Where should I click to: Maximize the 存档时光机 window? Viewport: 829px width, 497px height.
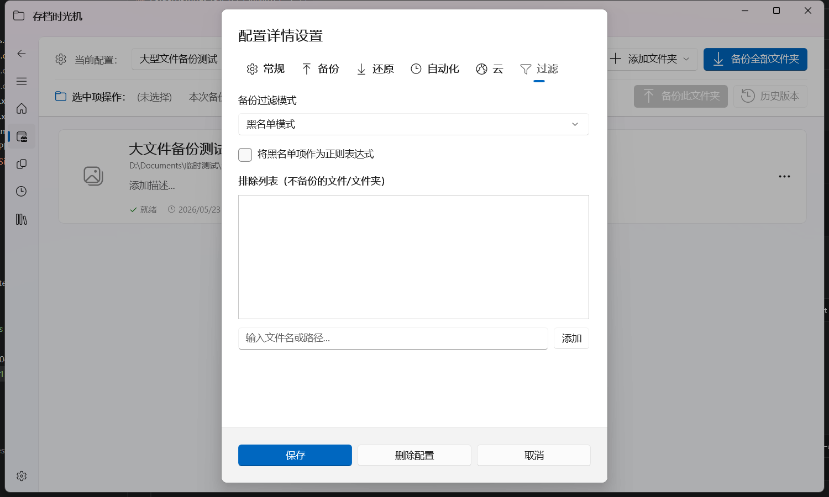pyautogui.click(x=776, y=10)
